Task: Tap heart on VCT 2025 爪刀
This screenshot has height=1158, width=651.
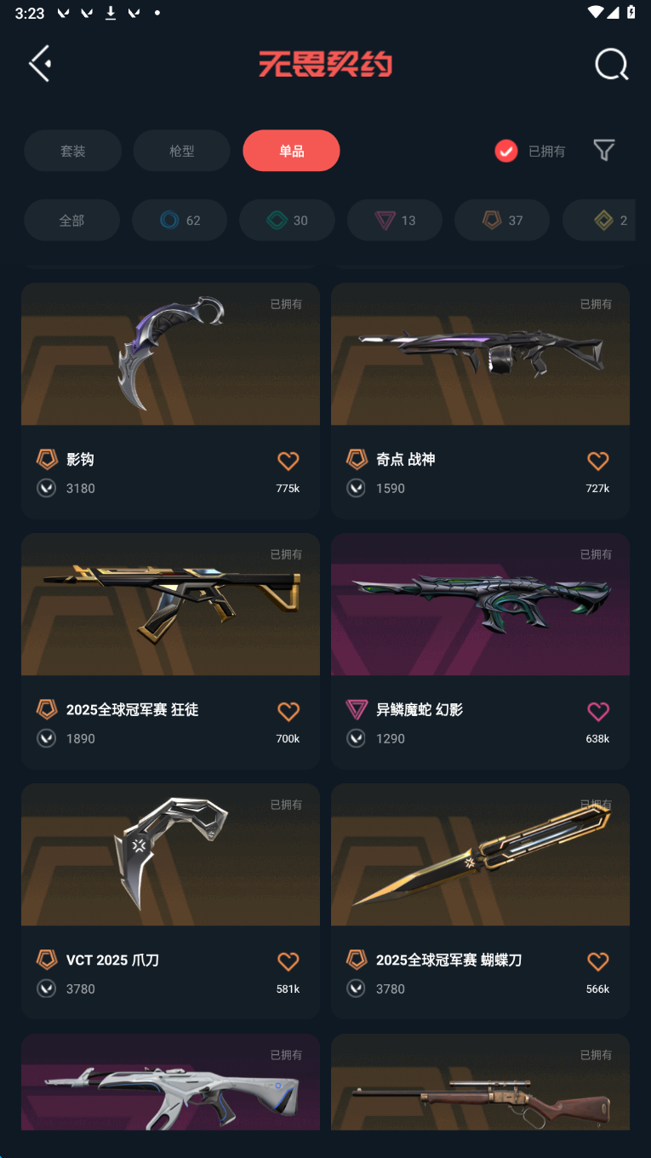Action: [288, 961]
